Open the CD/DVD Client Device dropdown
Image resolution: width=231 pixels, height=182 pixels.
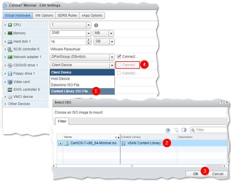tap(112, 65)
